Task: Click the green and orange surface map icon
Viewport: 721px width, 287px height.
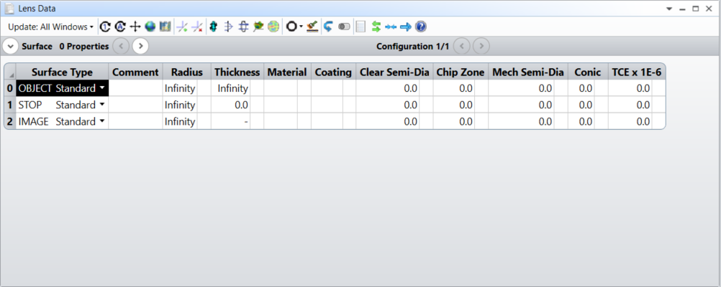Action: pos(258,27)
